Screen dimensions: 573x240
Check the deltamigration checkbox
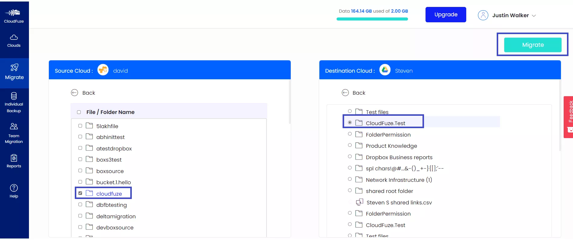coord(80,216)
